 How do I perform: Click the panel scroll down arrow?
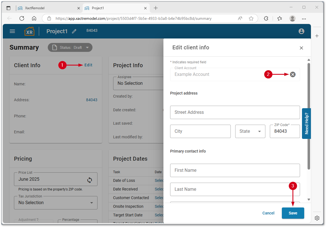[309, 200]
